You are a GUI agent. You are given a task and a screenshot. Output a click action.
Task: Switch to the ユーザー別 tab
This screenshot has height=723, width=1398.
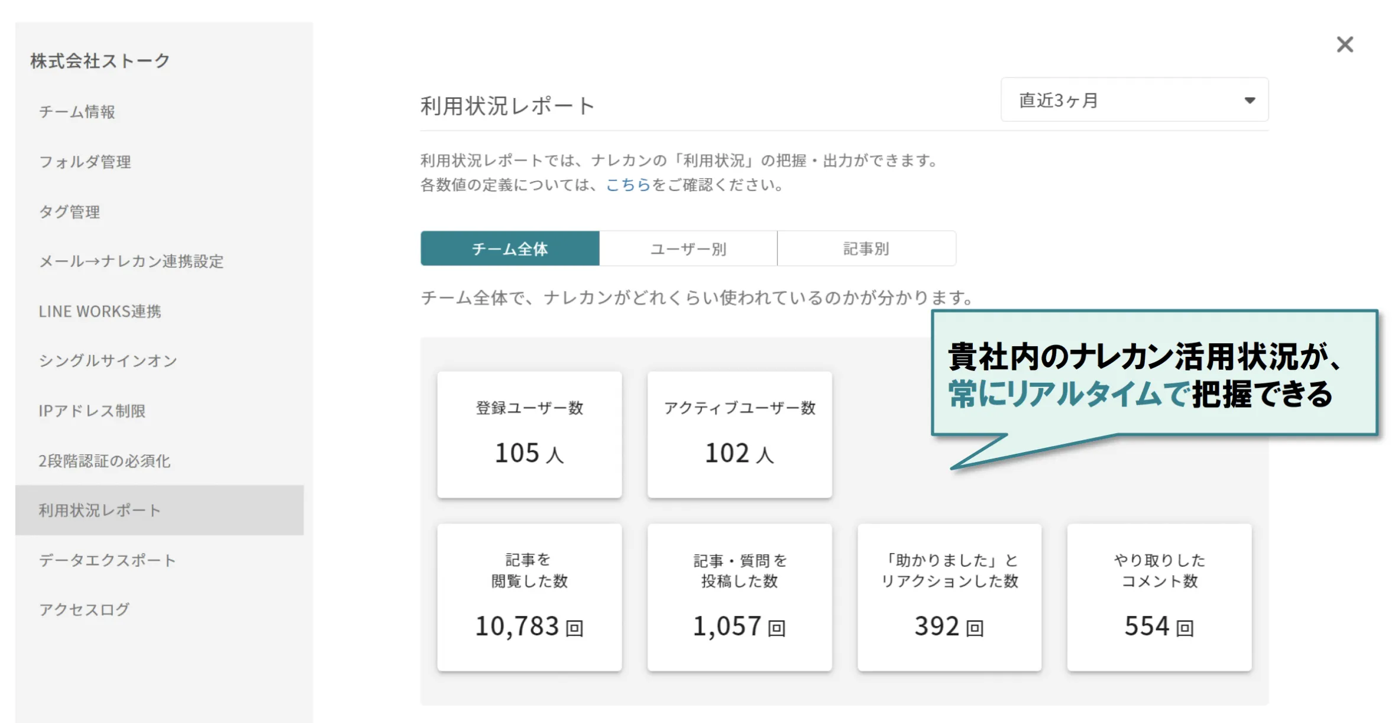(687, 248)
